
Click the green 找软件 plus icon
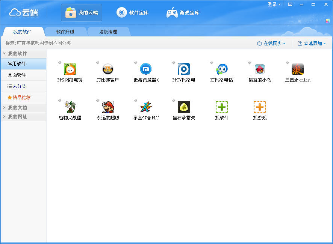[x=222, y=107]
